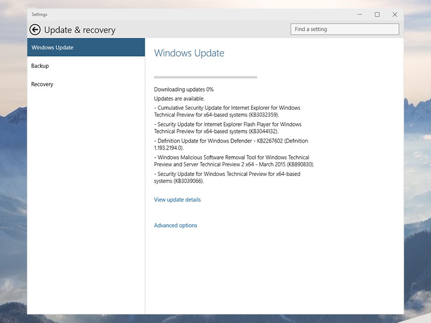Click the Windows Update page heading

pyautogui.click(x=189, y=53)
